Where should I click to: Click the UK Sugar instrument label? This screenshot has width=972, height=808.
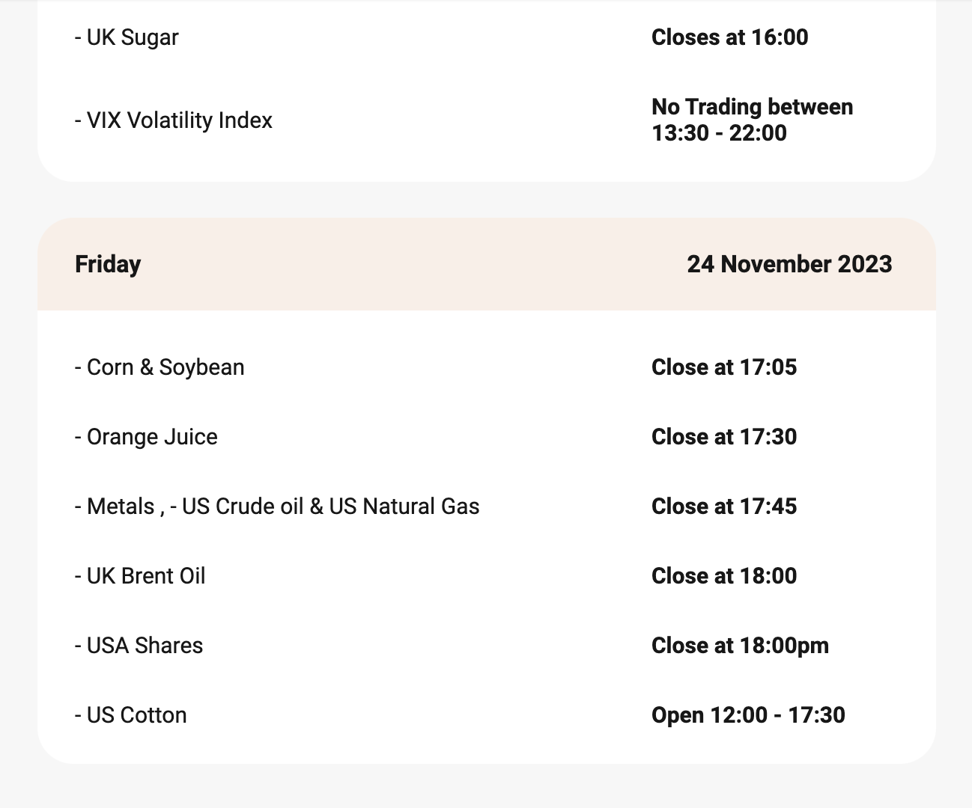pyautogui.click(x=127, y=37)
